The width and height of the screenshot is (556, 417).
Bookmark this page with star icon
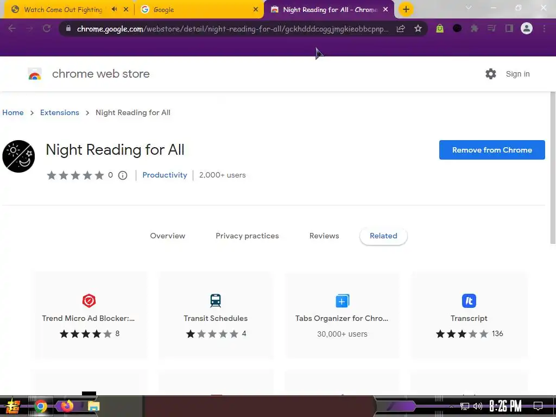coord(418,28)
